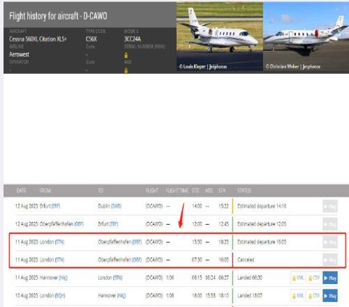Download CSV for the Hannover to London flight
The image size is (349, 307).
pos(314,278)
